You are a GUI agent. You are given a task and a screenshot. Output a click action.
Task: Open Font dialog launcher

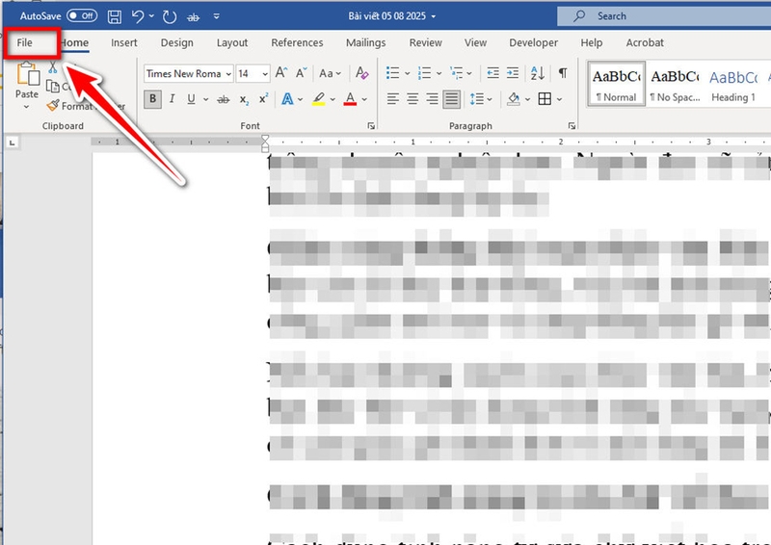371,126
